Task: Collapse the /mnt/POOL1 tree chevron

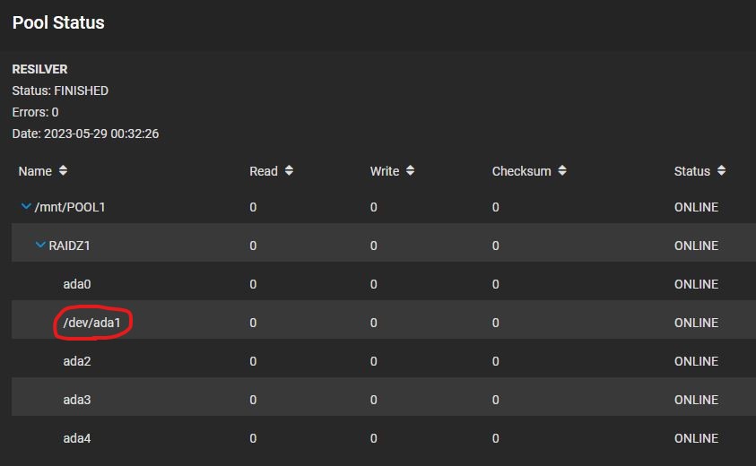Action: coord(26,207)
